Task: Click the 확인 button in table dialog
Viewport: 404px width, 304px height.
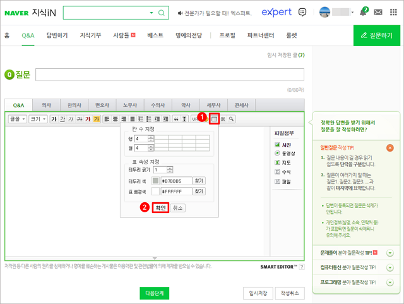Action: click(160, 207)
